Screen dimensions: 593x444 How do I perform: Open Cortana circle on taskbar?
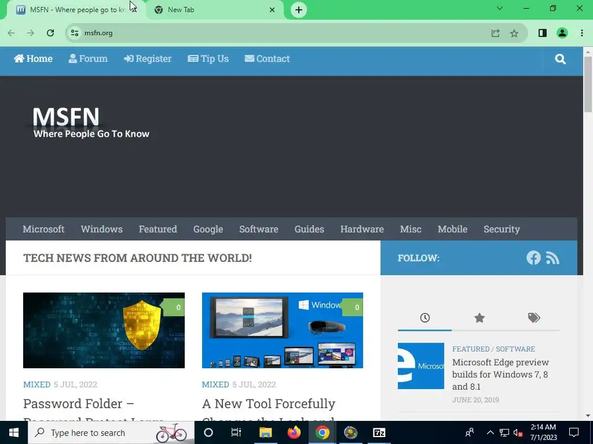(x=208, y=432)
